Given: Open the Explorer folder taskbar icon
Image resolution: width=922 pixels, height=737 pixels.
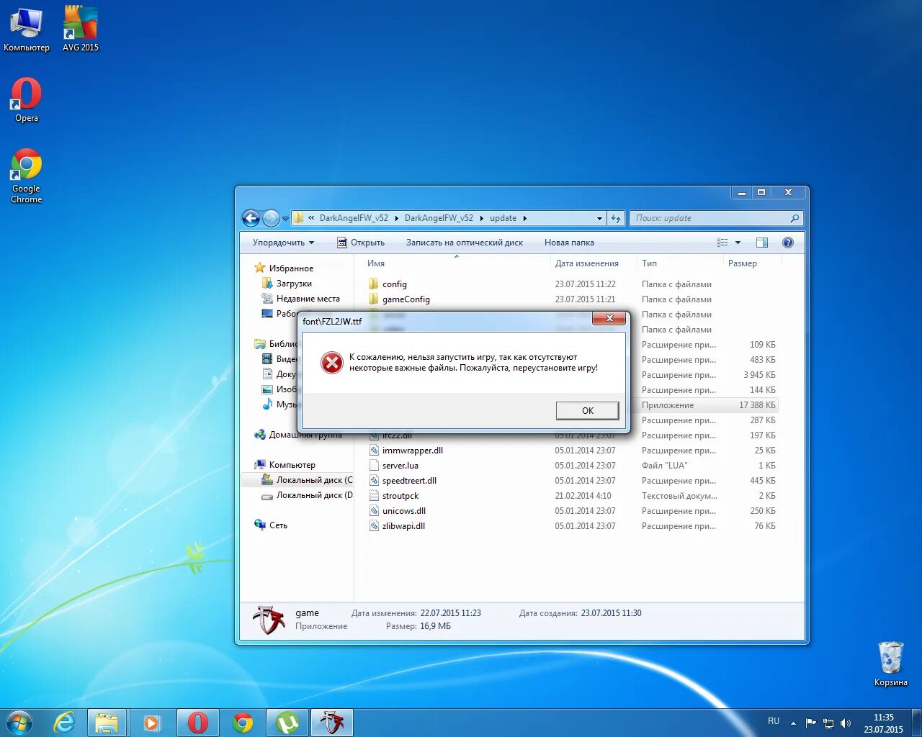Looking at the screenshot, I should [x=107, y=723].
